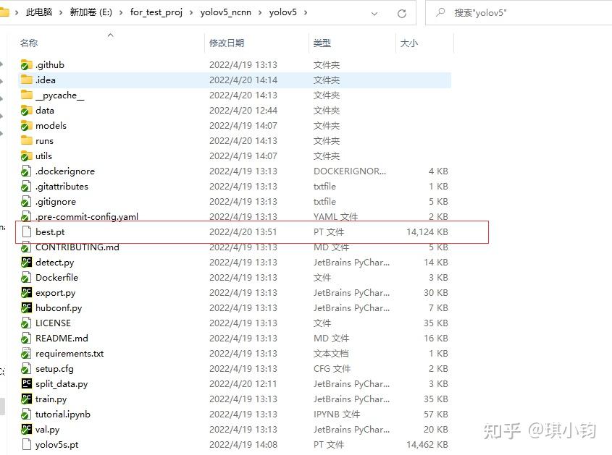Expand the chevron after 新加卷 (E:)
The width and height of the screenshot is (612, 455).
121,13
